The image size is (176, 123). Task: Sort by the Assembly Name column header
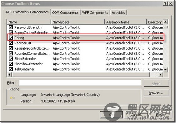tap(125, 22)
